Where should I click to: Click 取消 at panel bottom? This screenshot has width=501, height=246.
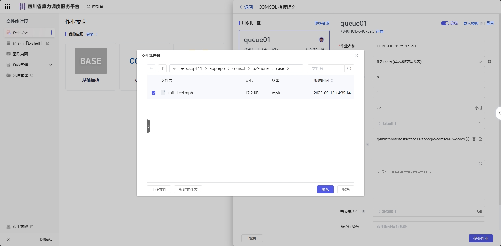point(252,238)
